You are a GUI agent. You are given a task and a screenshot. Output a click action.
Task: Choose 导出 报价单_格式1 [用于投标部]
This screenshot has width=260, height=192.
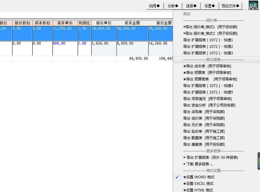pyautogui.click(x=210, y=27)
